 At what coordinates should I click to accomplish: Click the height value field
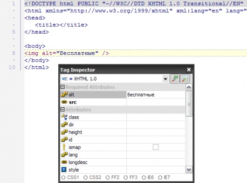tap(156, 132)
